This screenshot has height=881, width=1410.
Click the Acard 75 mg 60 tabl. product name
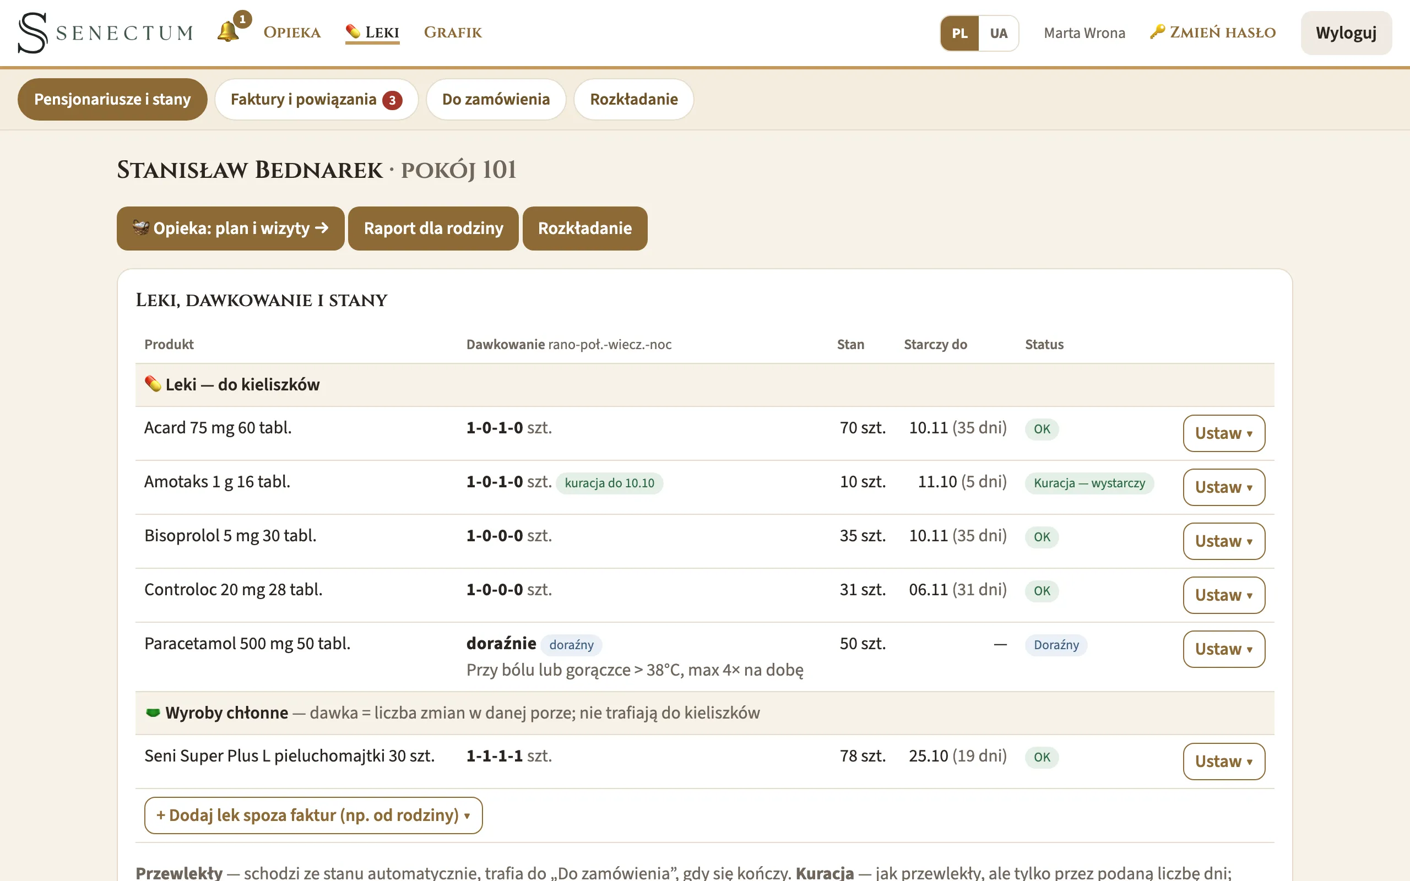(218, 428)
